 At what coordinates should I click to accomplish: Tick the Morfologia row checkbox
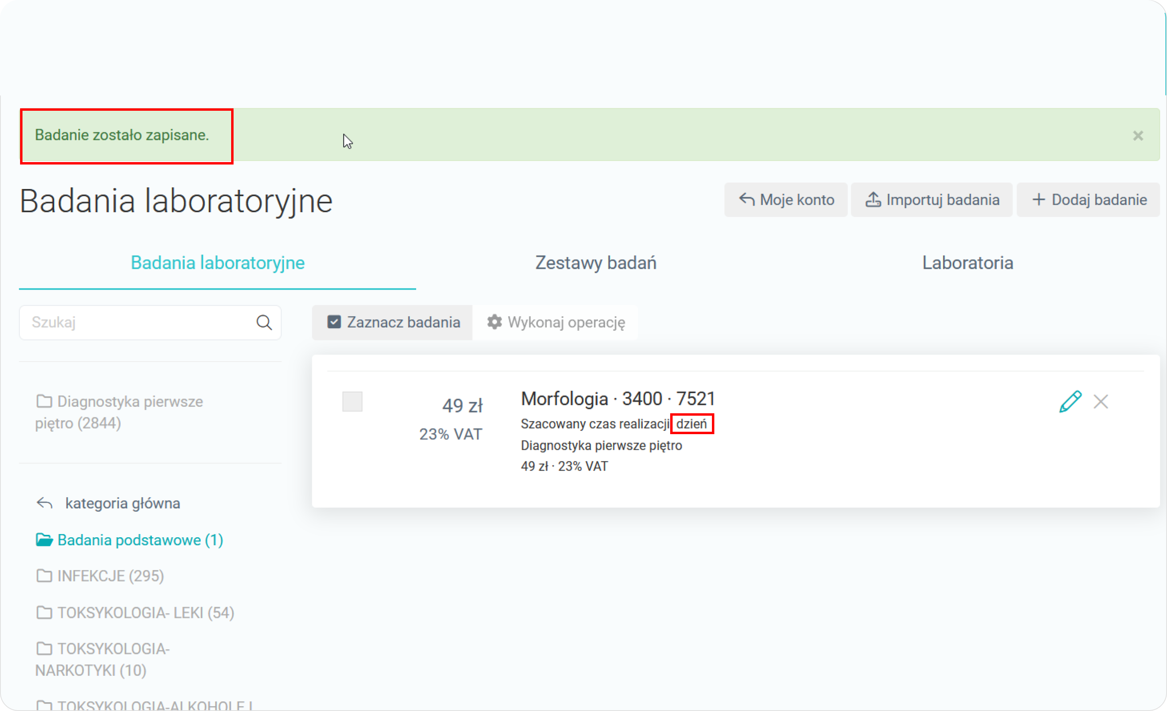coord(352,402)
